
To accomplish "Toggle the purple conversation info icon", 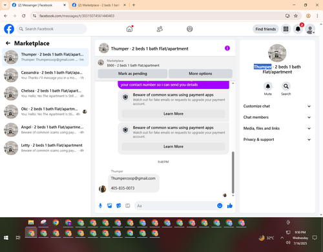I will [227, 48].
